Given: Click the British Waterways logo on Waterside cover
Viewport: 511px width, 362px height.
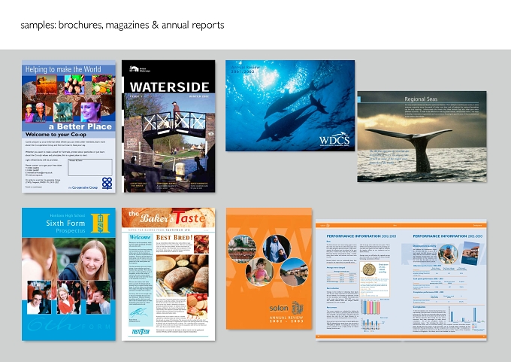Looking at the screenshot, I should tap(140, 69).
